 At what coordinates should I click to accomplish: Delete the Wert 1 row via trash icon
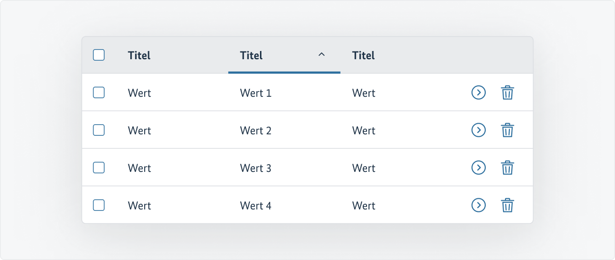507,92
